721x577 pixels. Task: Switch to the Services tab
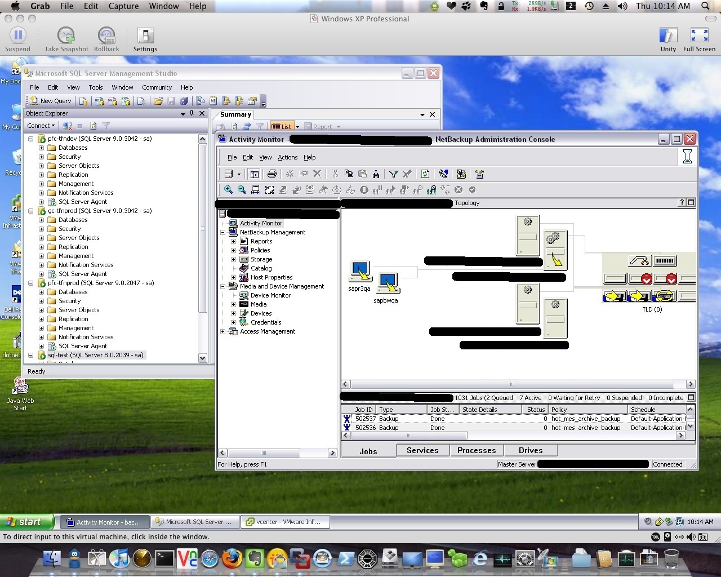pyautogui.click(x=422, y=450)
